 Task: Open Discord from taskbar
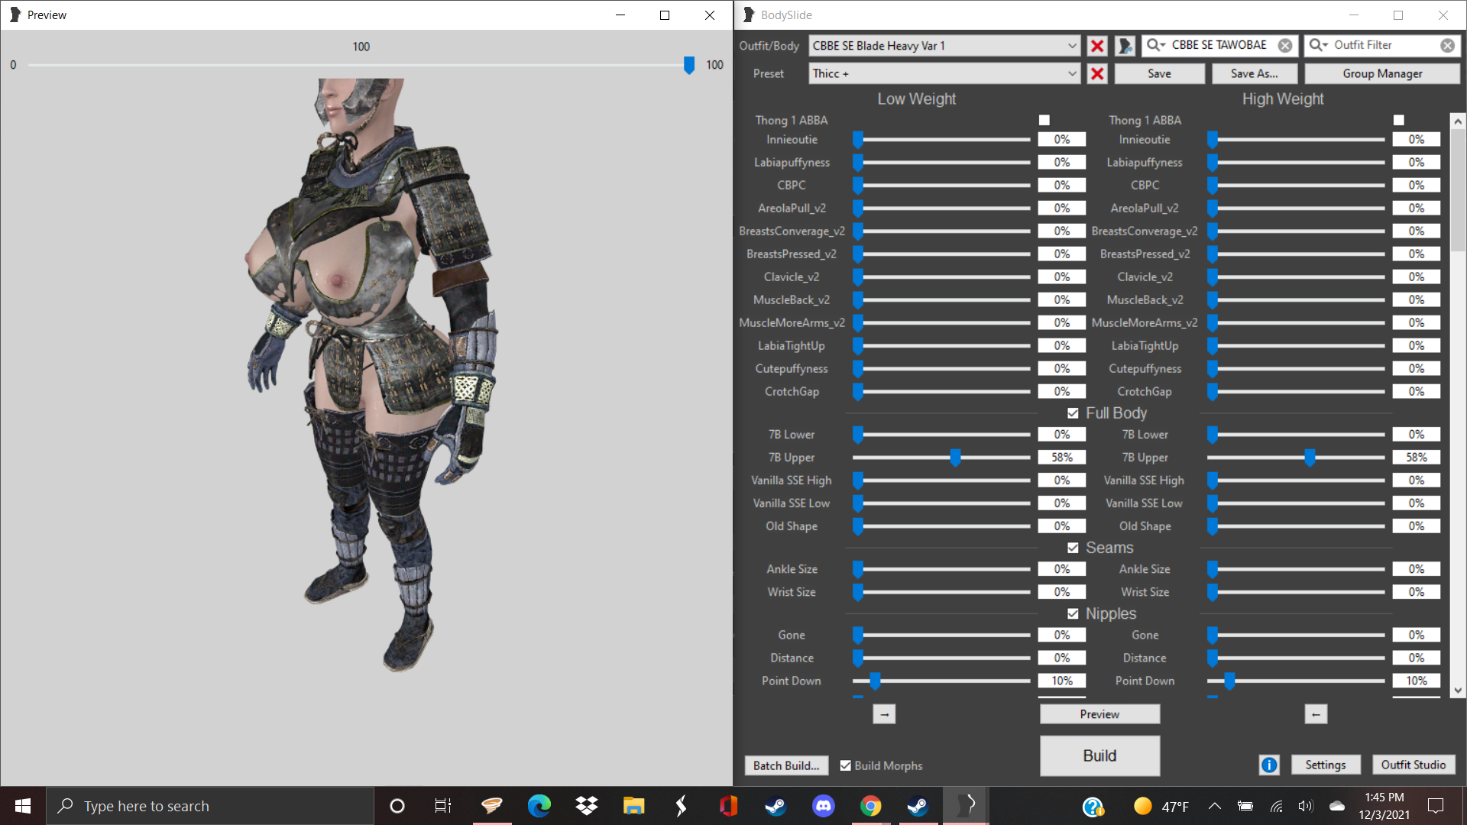pos(823,806)
